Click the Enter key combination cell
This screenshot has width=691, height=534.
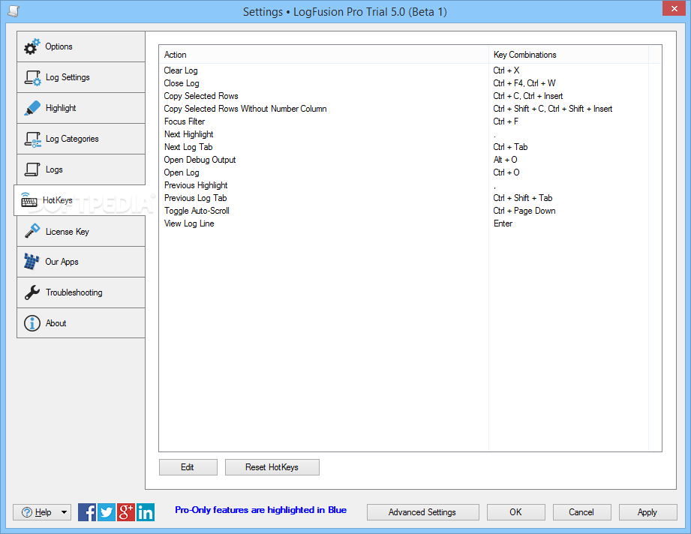[x=503, y=223]
